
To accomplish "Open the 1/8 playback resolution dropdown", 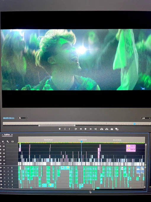I will tap(146, 118).
